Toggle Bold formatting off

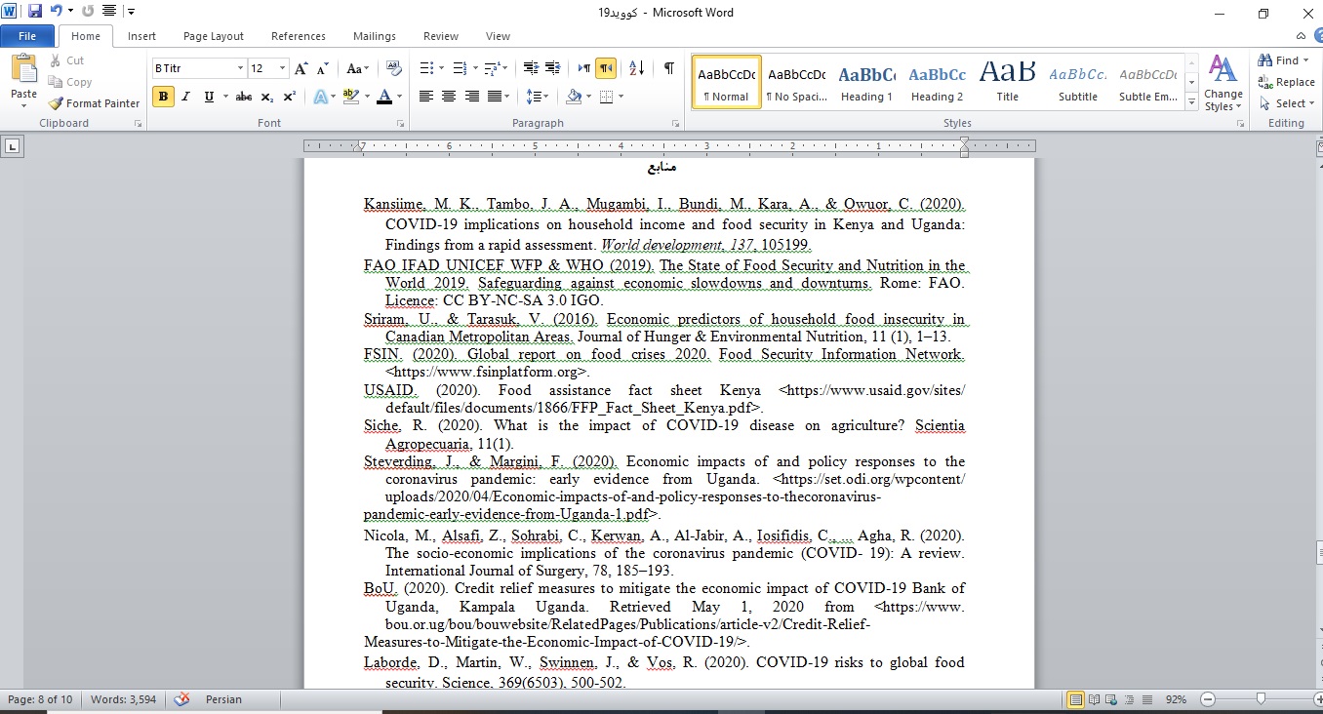[x=163, y=97]
